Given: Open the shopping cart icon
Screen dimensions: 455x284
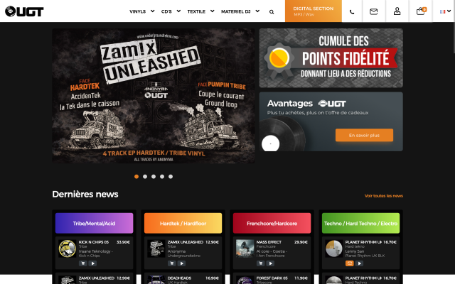Looking at the screenshot, I should [x=421, y=11].
